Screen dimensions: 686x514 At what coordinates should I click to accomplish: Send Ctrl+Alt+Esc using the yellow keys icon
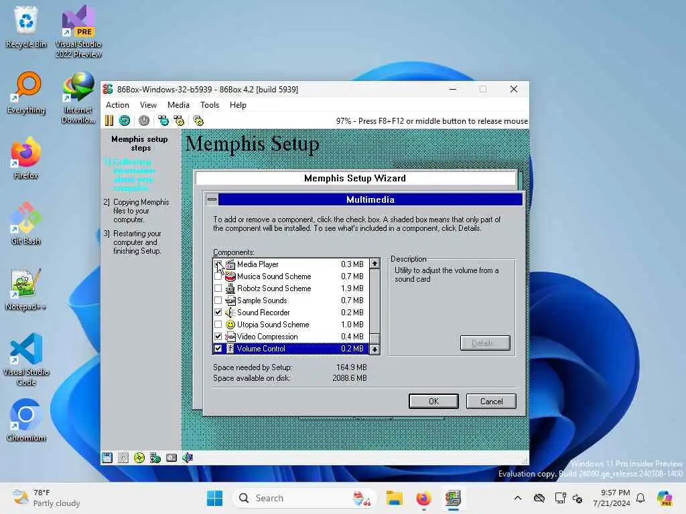179,120
